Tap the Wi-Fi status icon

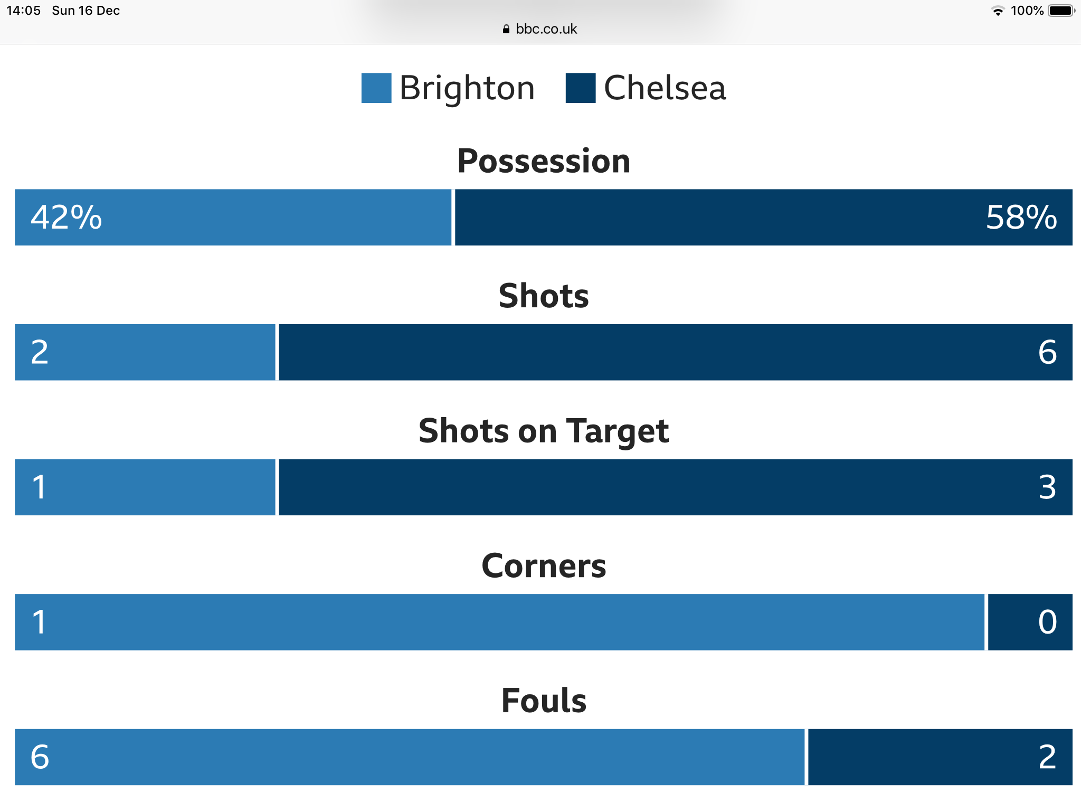pyautogui.click(x=998, y=11)
